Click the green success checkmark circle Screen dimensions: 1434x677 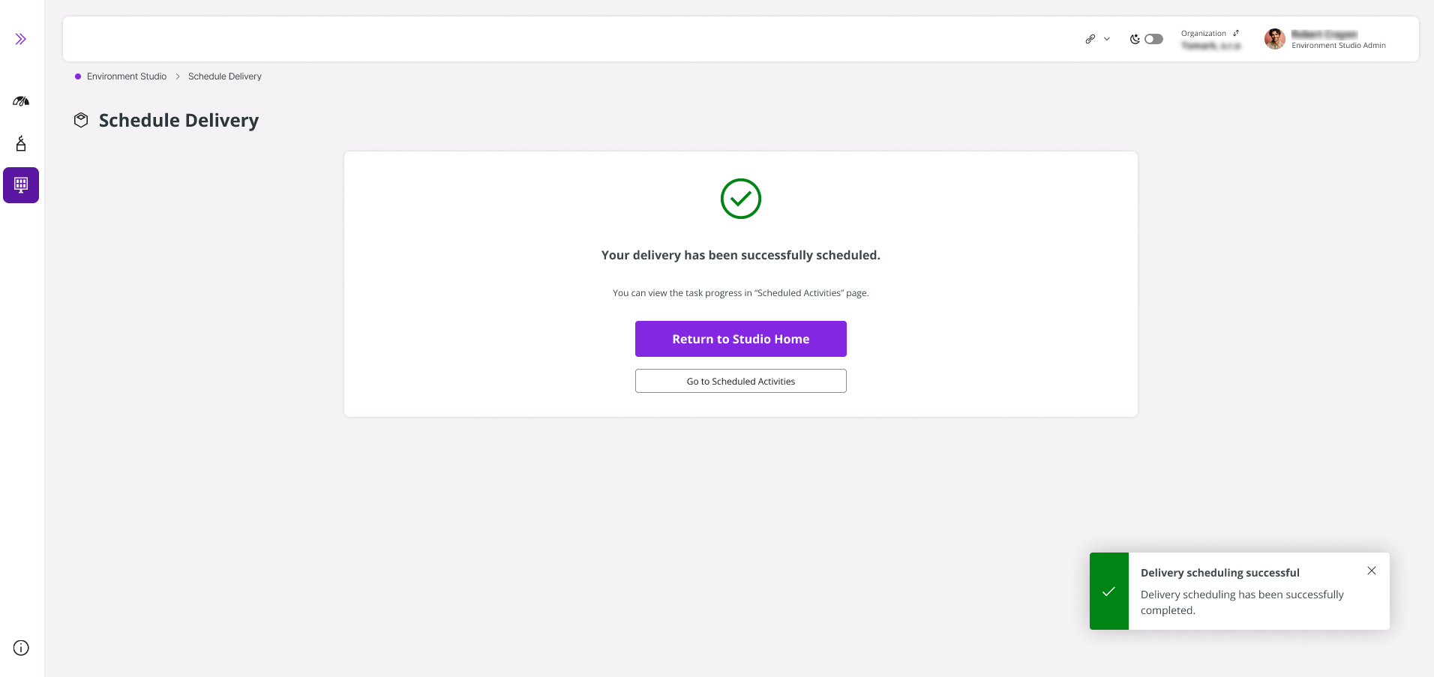[741, 199]
